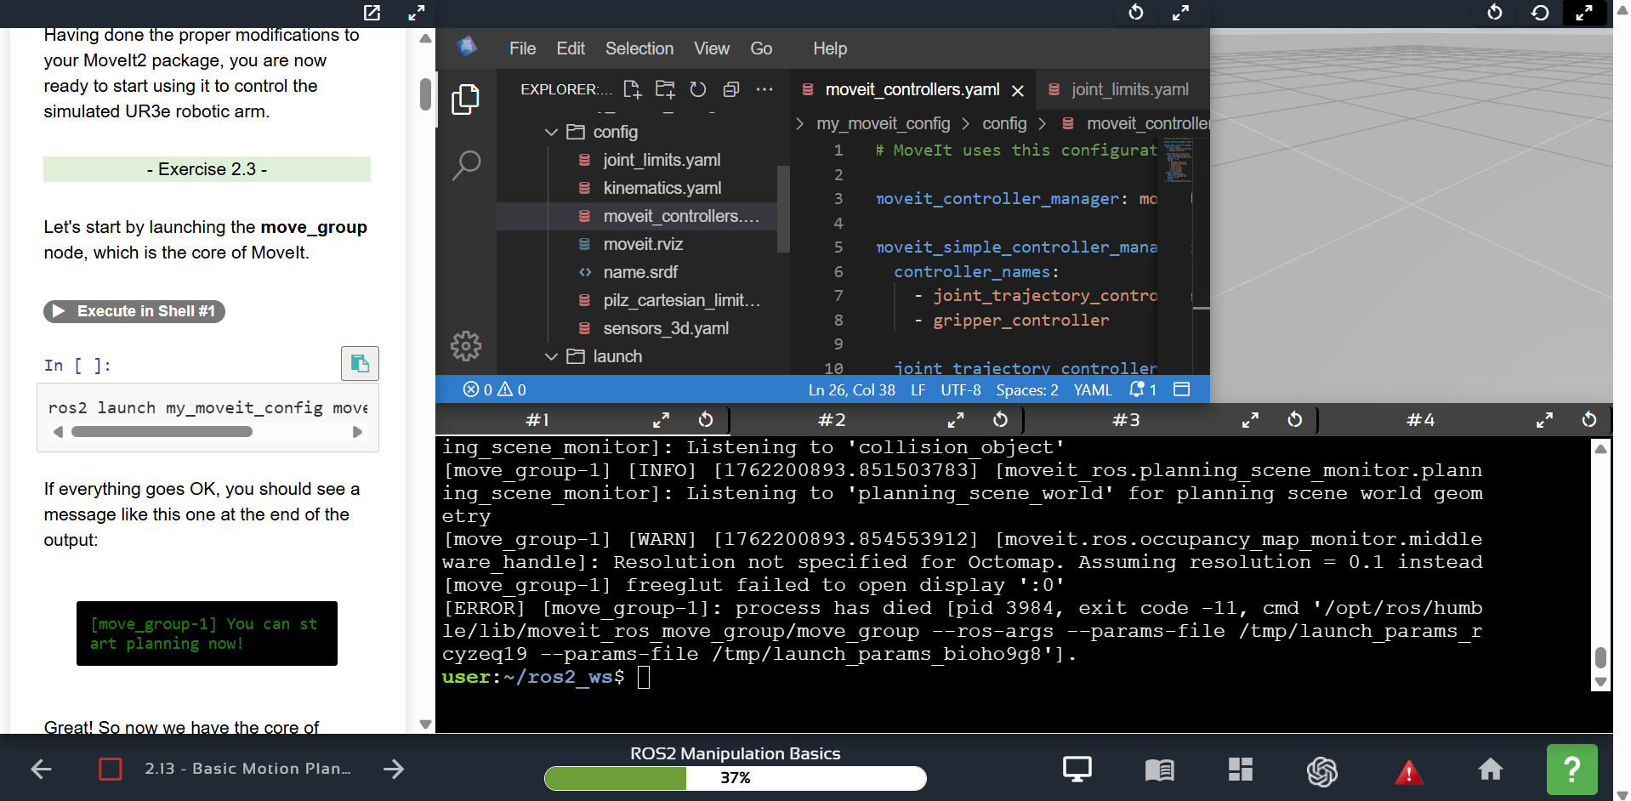
Task: Click the New File icon in Explorer
Action: (x=632, y=89)
